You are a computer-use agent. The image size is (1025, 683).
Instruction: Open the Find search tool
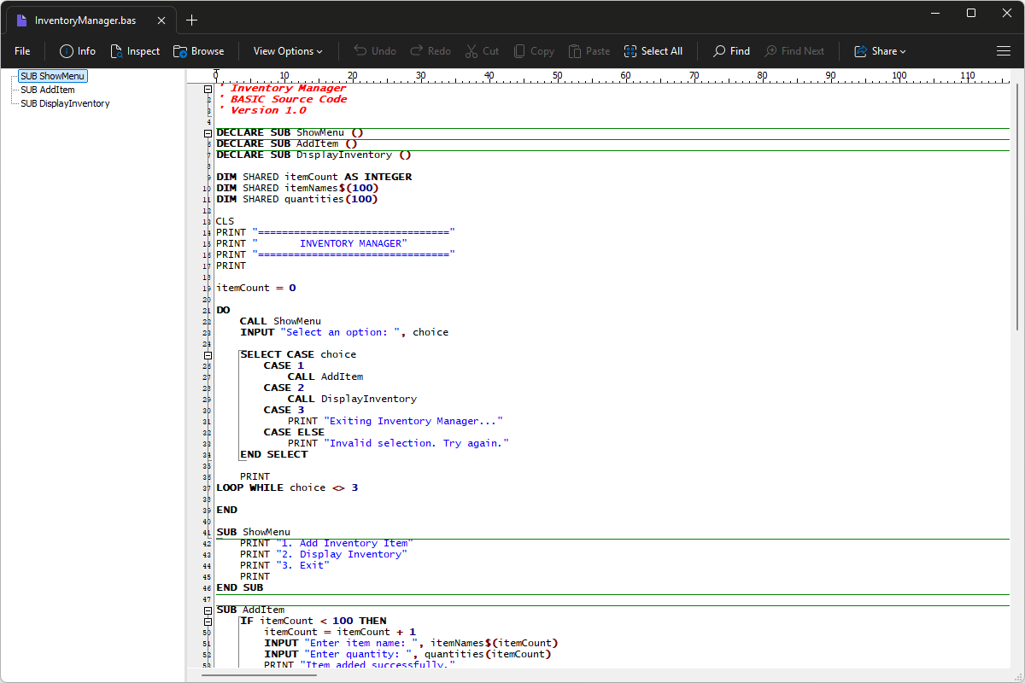pos(731,51)
